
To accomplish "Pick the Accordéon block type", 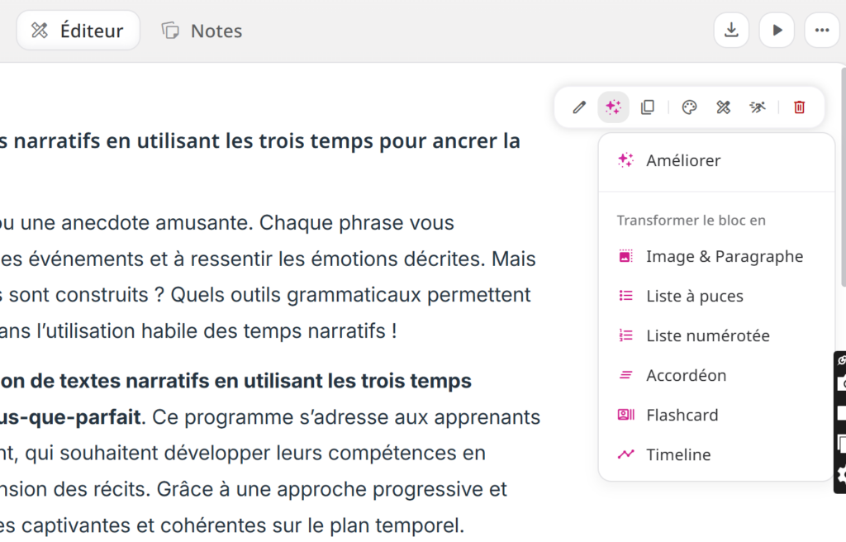I will pyautogui.click(x=686, y=375).
